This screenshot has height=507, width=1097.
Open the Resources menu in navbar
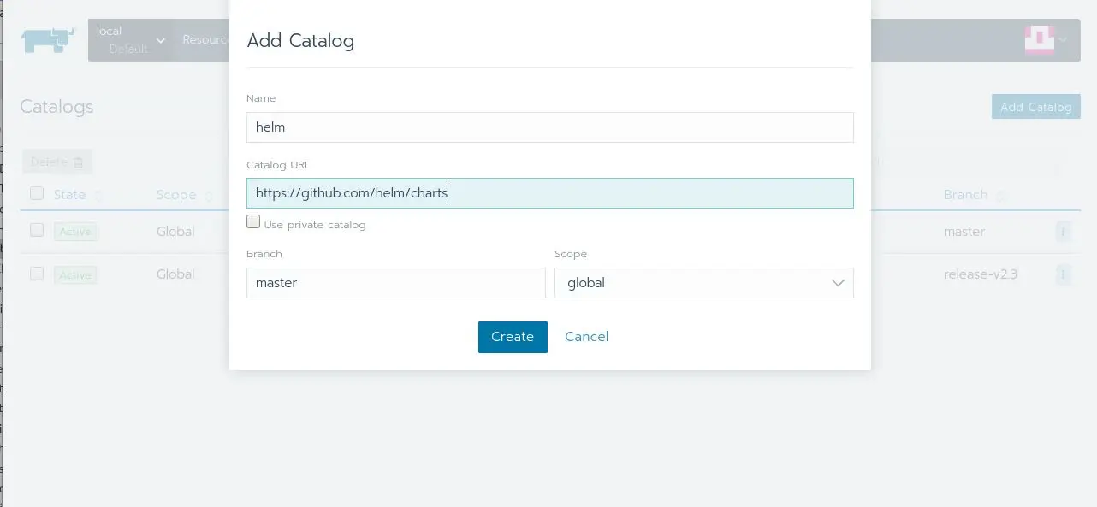(x=205, y=39)
